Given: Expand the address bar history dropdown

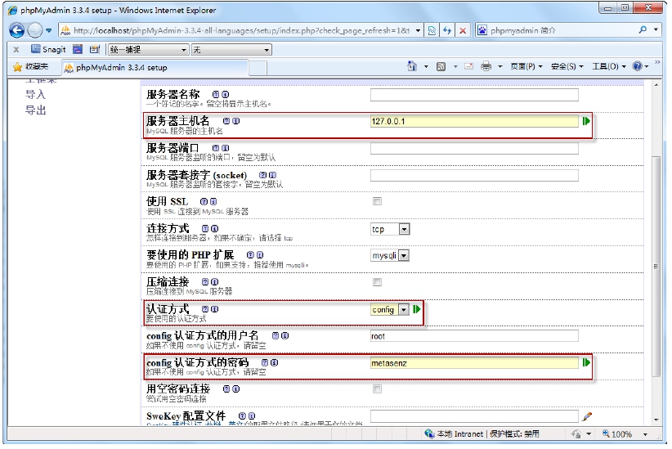Looking at the screenshot, I should [418, 30].
